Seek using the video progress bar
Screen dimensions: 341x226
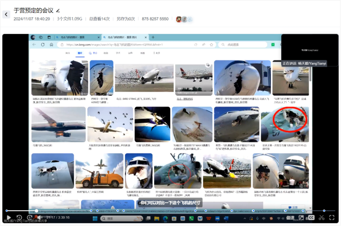coord(147,211)
